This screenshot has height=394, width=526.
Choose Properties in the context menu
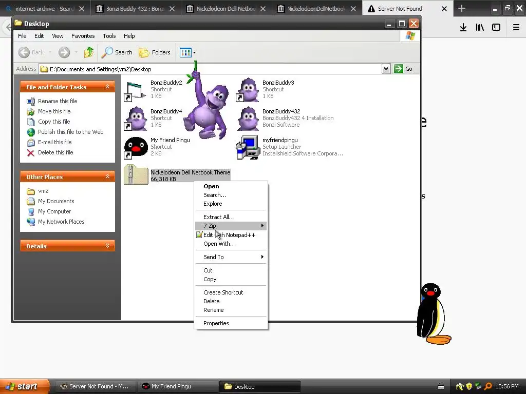(x=231, y=323)
